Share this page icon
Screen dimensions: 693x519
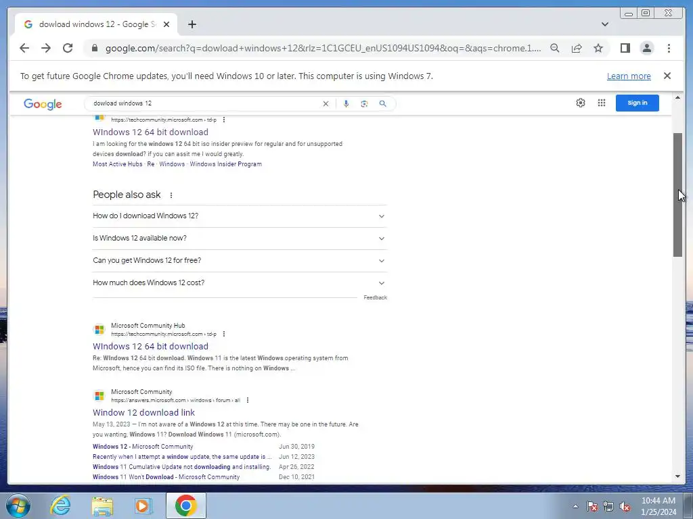tap(577, 48)
